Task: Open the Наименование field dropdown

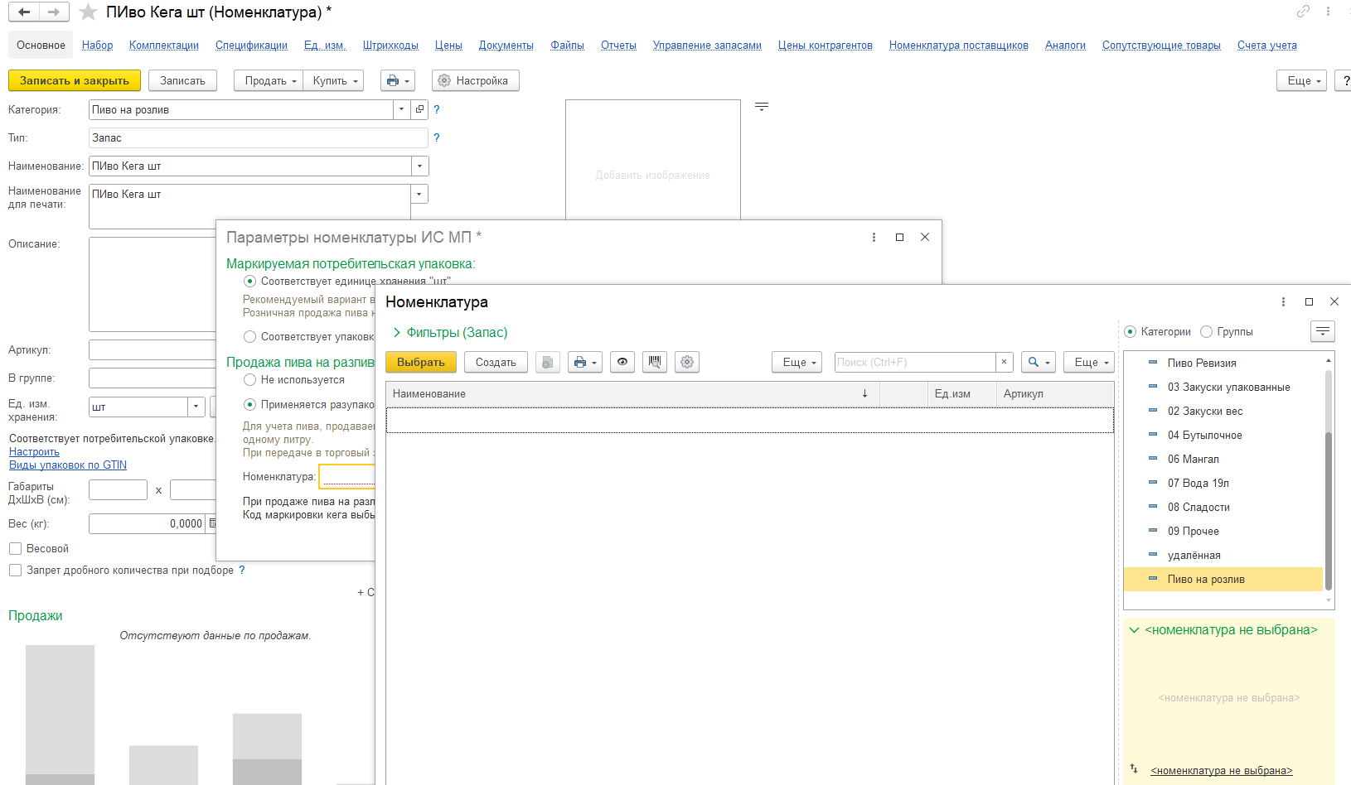Action: point(420,166)
